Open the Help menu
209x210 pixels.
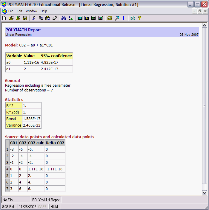coord(44,11)
